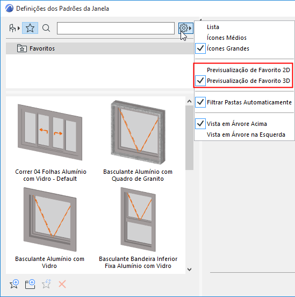This screenshot has height=297, width=295.
Task: Click the new favorite star-plus icon
Action: (x=15, y=284)
